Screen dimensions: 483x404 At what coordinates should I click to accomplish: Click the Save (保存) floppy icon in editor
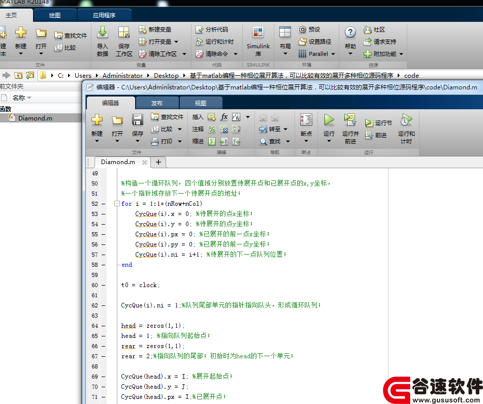pos(138,119)
